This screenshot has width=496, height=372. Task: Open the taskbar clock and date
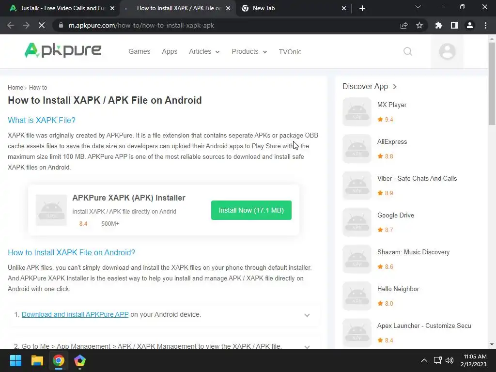tap(473, 360)
